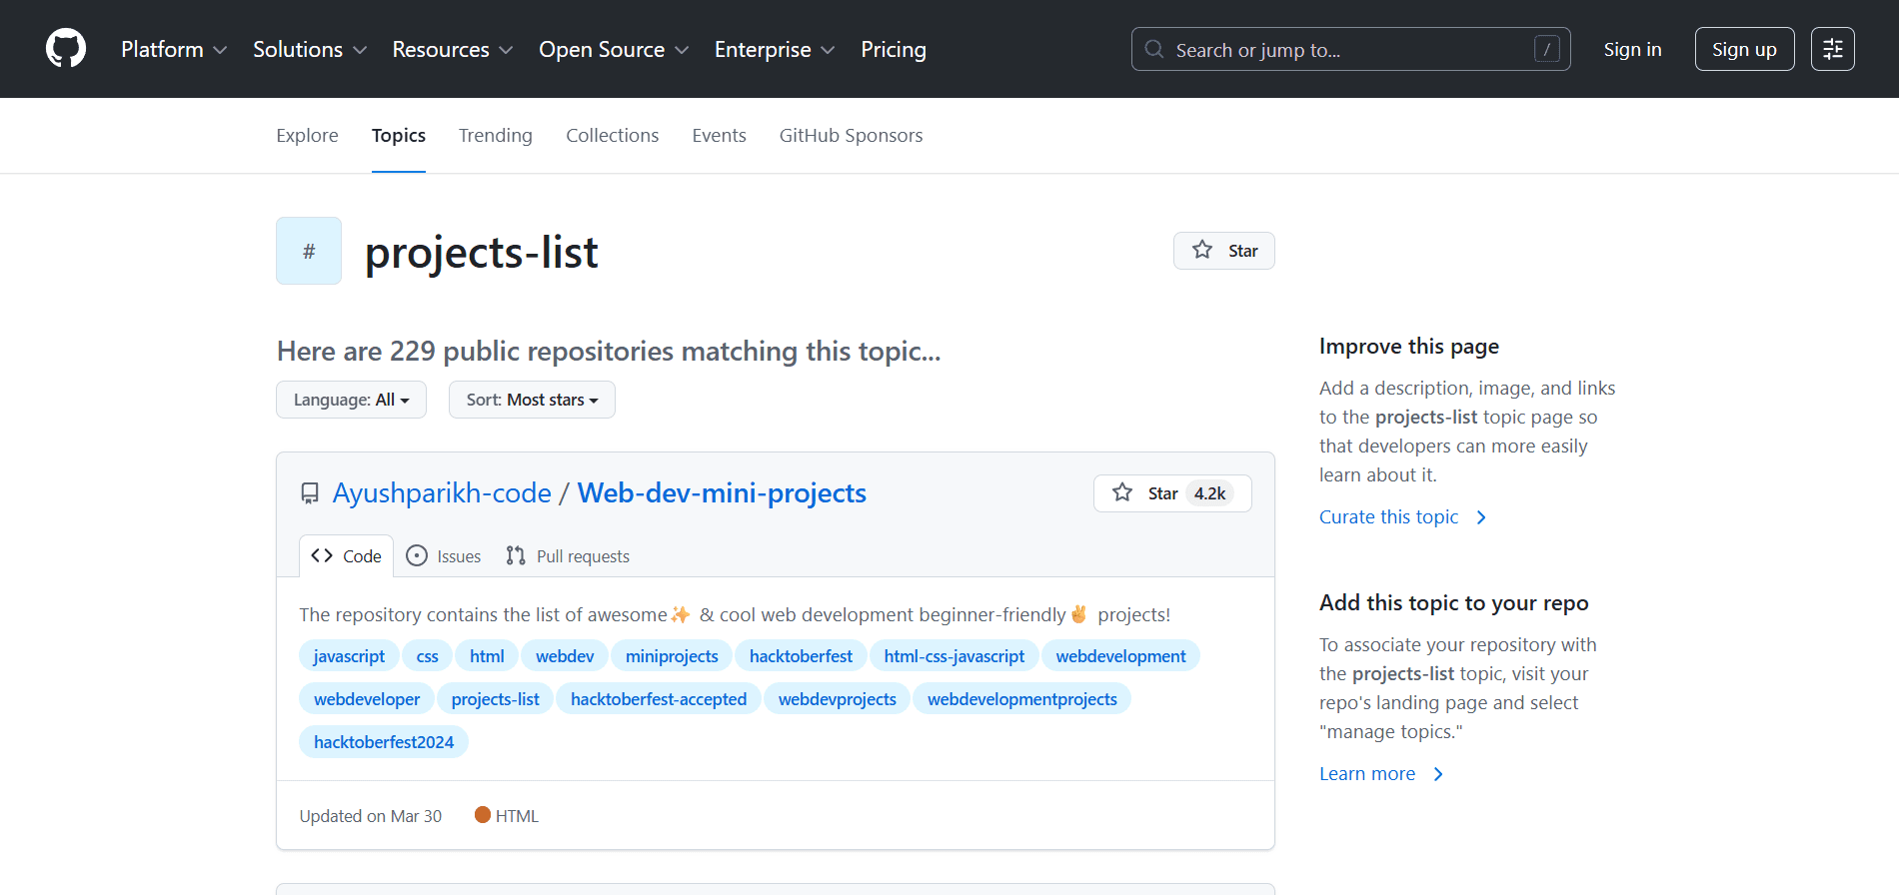The height and width of the screenshot is (895, 1899).
Task: Click the chevron after Learn more
Action: pos(1438,774)
